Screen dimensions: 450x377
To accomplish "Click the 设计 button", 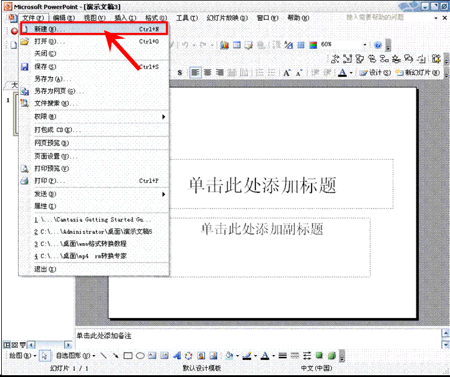I will point(376,73).
